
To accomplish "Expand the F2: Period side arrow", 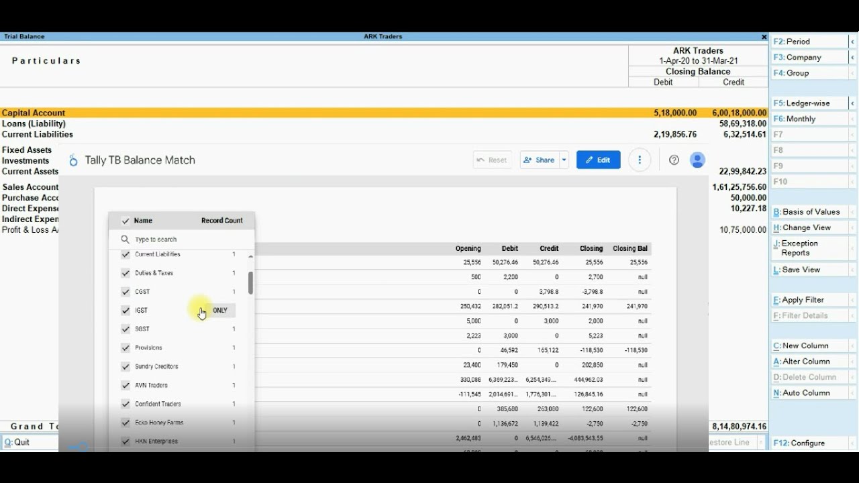I will pos(852,42).
